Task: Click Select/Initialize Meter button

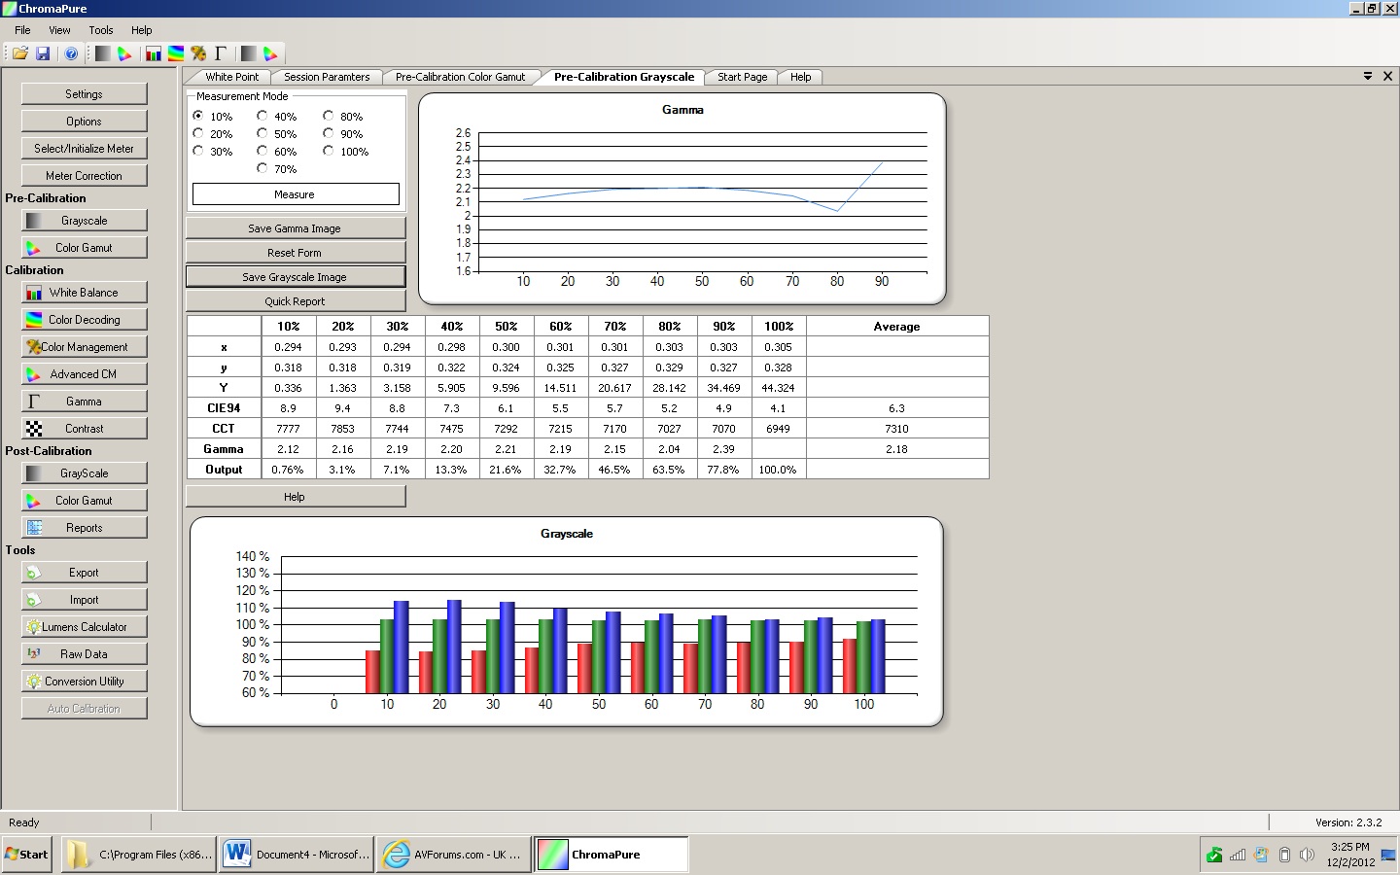Action: (x=85, y=149)
